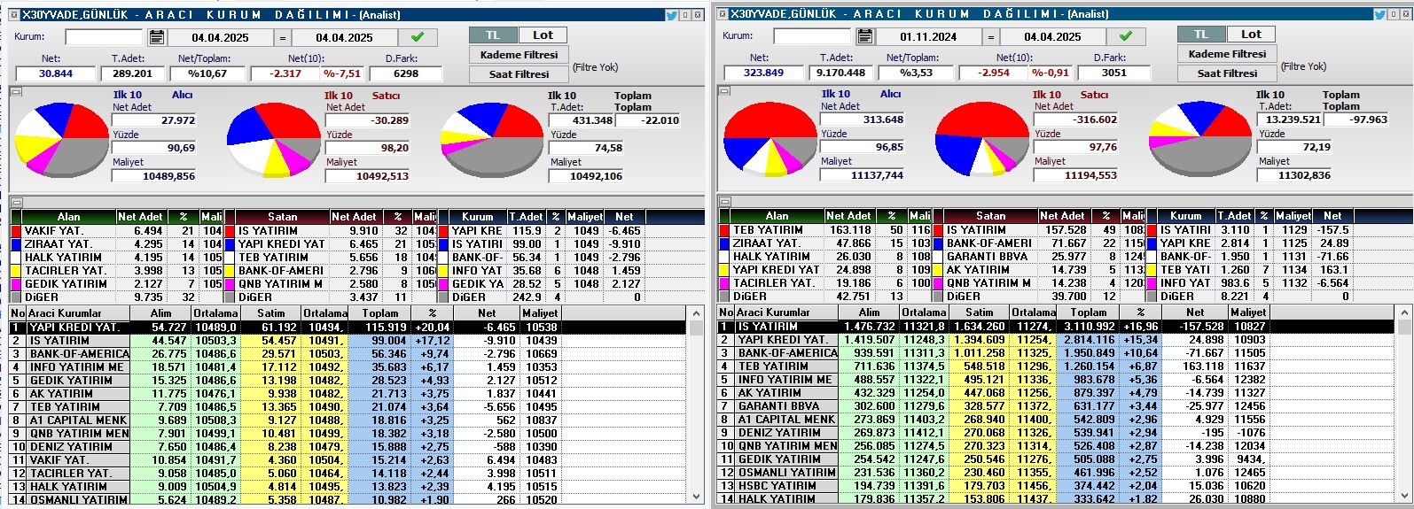Collapse the pie chart panel, left window
This screenshot has height=509, width=1414.
(15, 91)
